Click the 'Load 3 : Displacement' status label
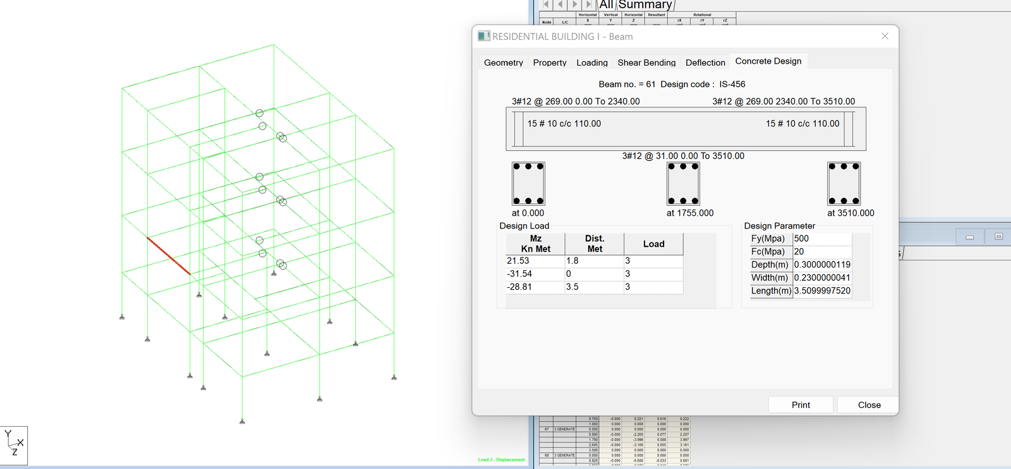The width and height of the screenshot is (1011, 469). 502,460
